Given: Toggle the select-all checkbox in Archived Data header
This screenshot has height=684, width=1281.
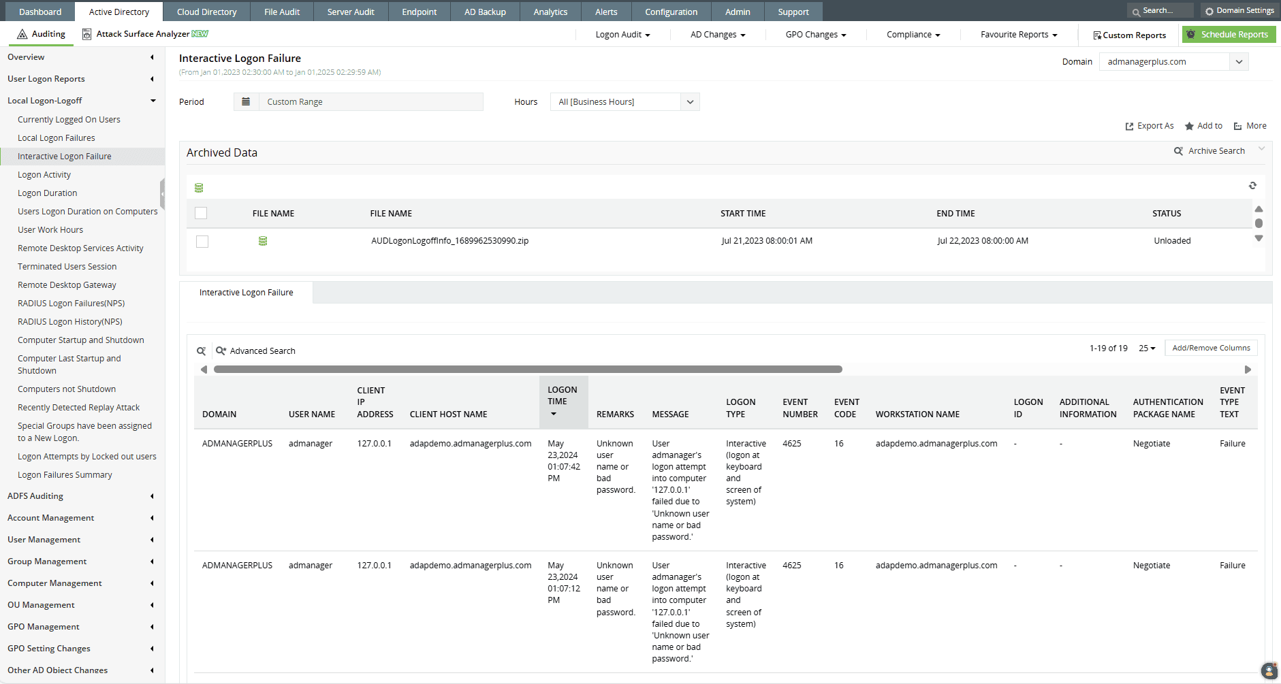Looking at the screenshot, I should 201,213.
